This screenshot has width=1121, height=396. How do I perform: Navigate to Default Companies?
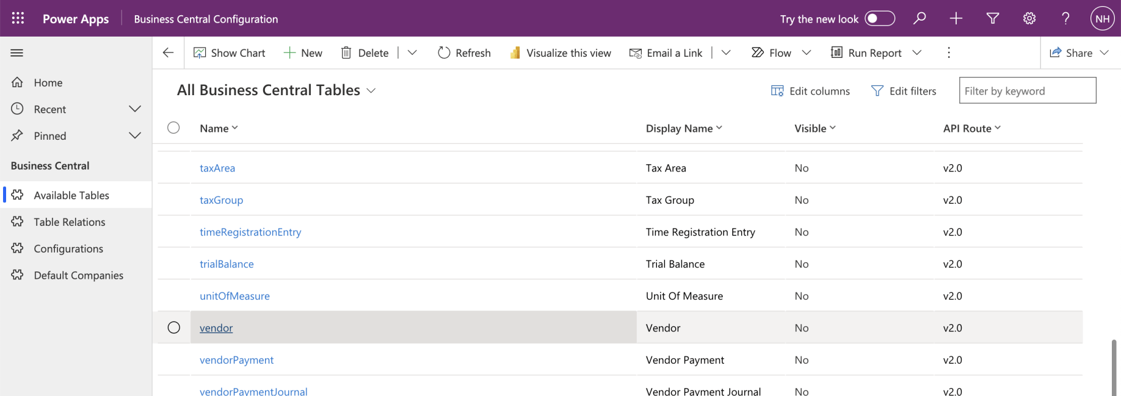(78, 275)
